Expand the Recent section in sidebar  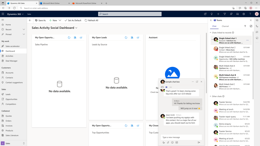click(24, 29)
